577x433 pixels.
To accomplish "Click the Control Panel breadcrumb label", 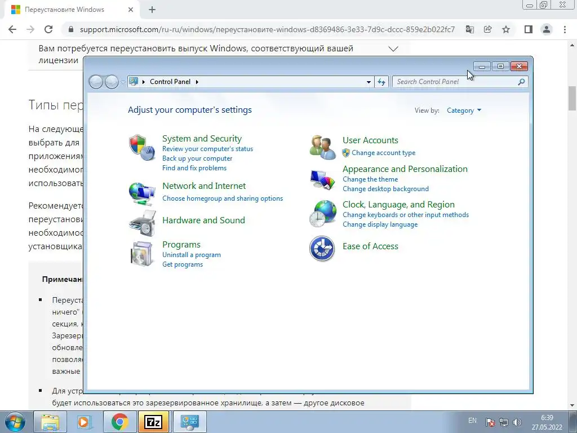I will (x=170, y=82).
